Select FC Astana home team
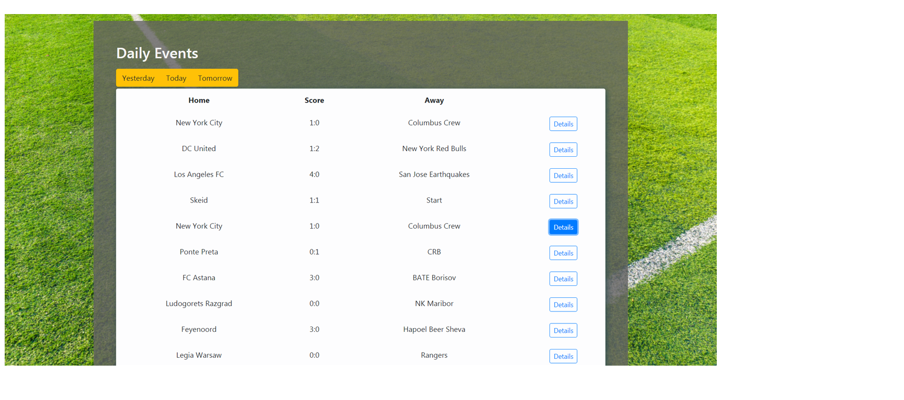Image resolution: width=904 pixels, height=400 pixels. tap(199, 278)
